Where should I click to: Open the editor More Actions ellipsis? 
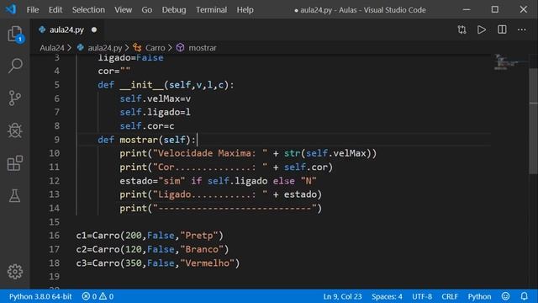521,30
